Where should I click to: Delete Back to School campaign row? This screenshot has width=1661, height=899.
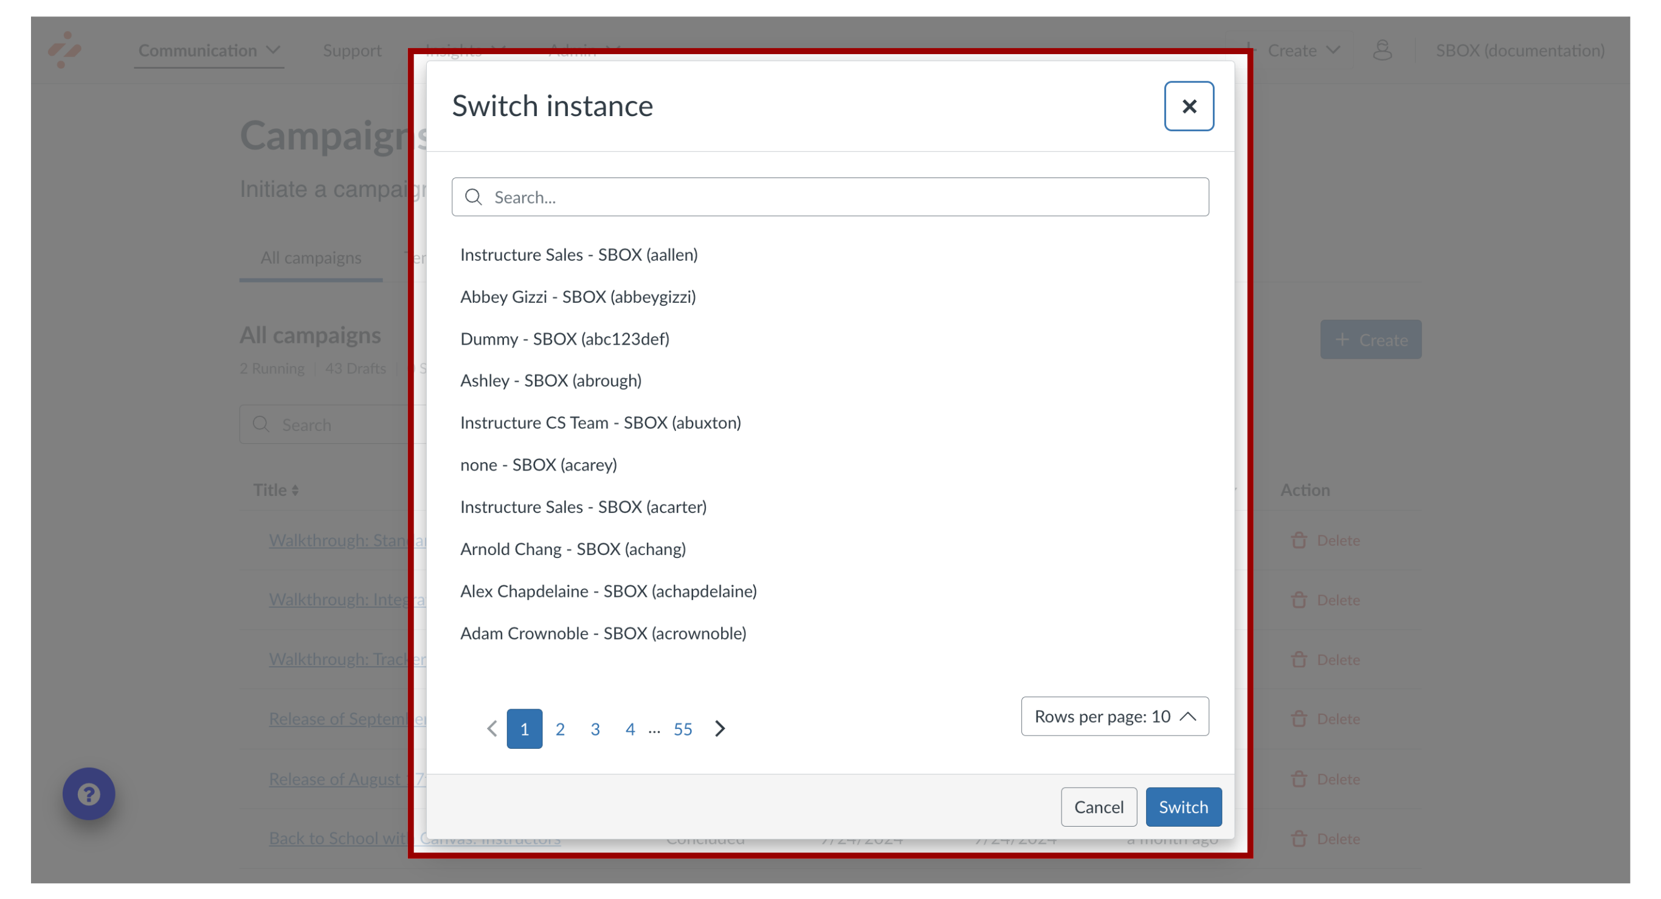[1326, 839]
